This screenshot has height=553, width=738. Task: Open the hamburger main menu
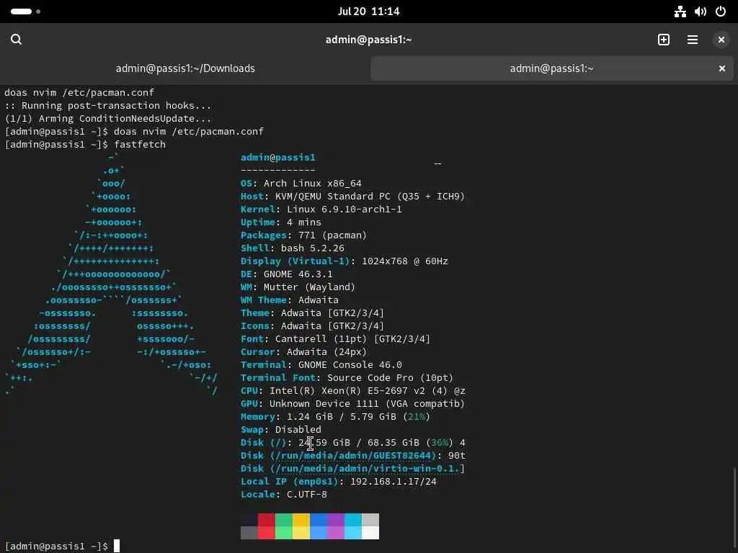pos(693,40)
